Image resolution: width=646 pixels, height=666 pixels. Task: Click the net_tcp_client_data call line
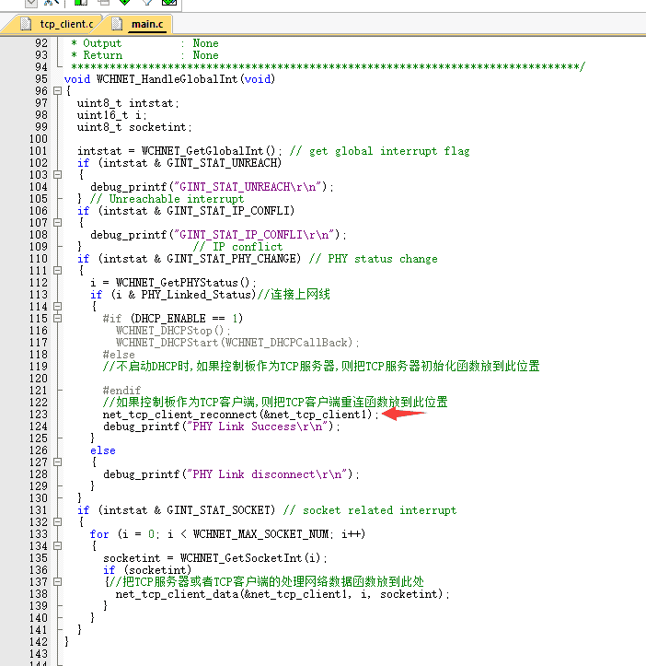283,594
